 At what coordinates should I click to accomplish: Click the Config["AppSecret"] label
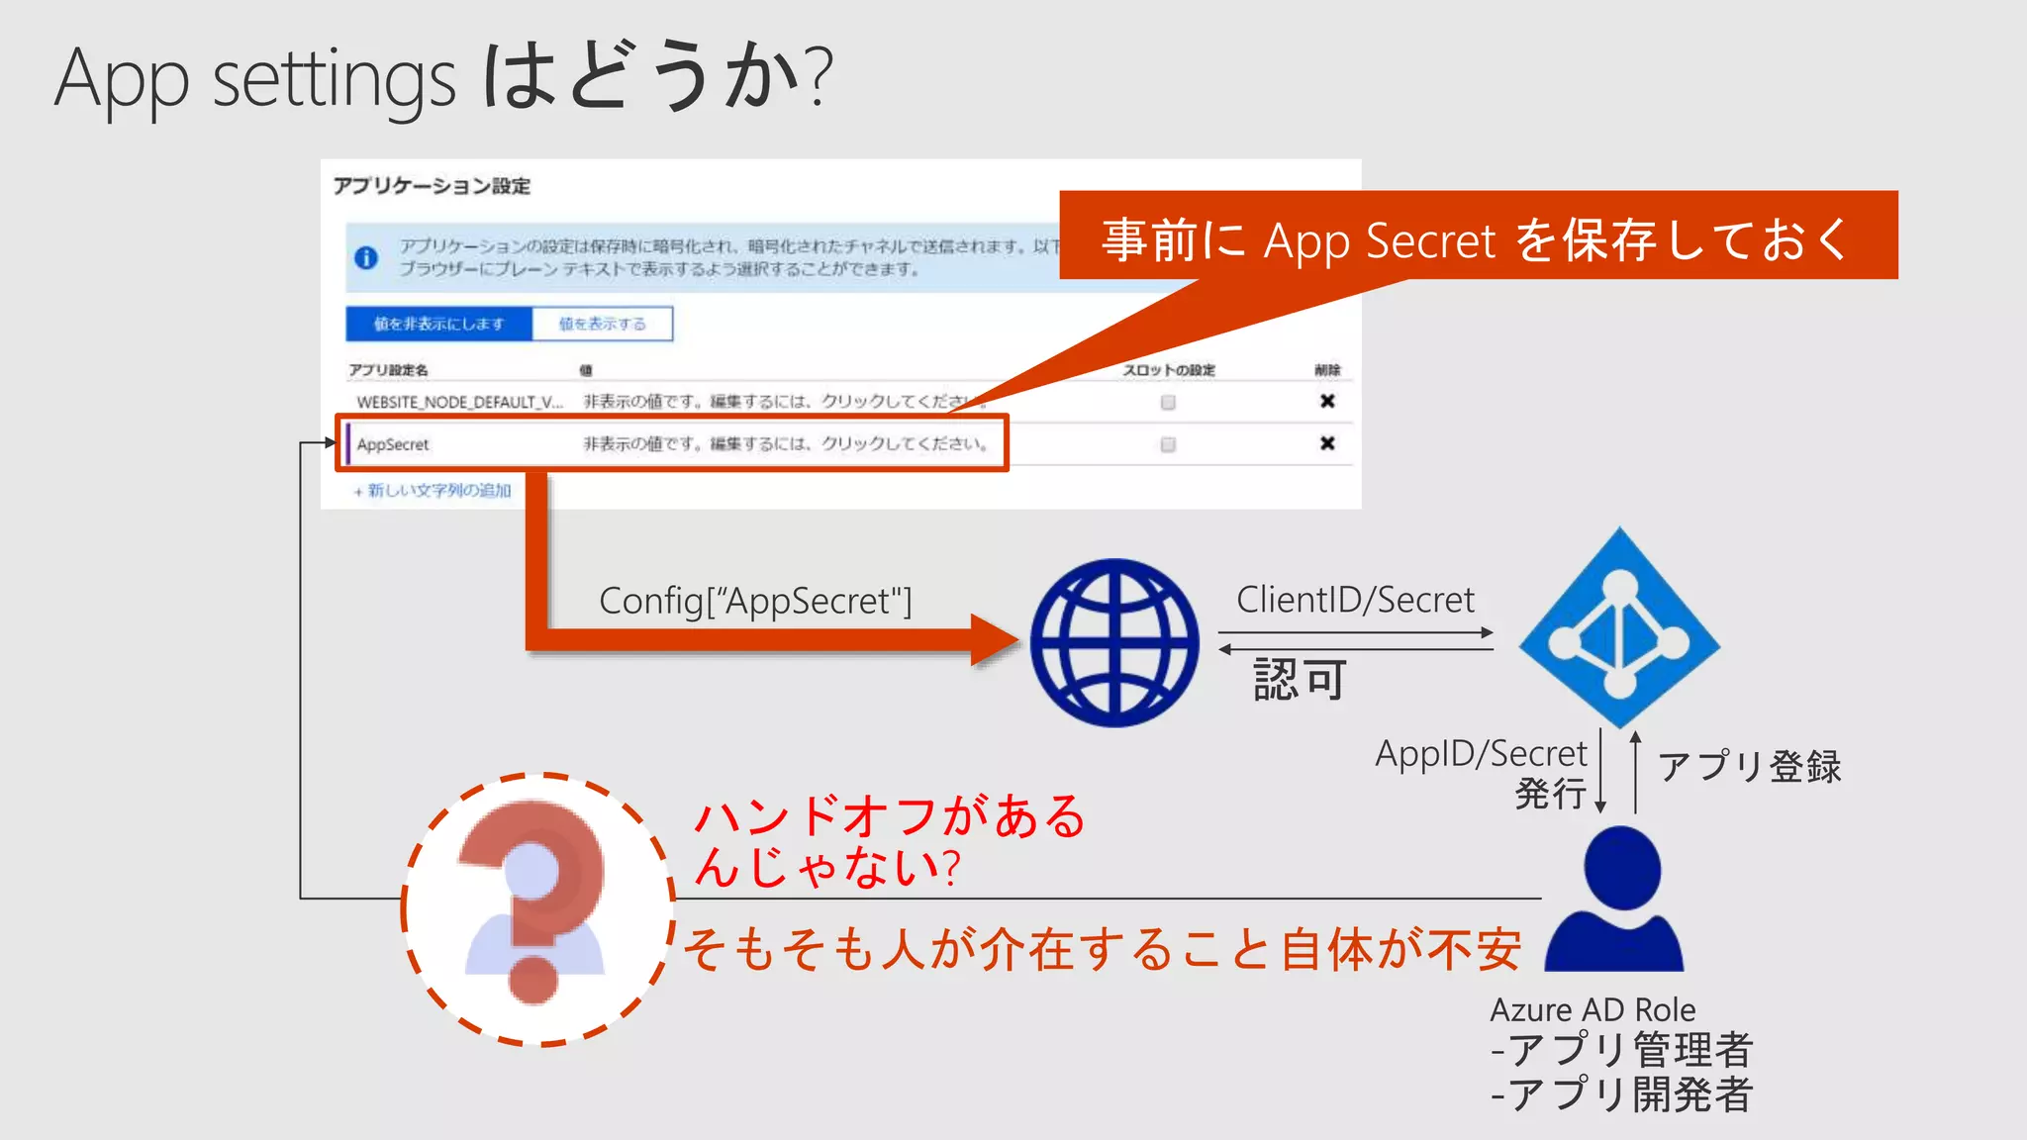click(755, 601)
